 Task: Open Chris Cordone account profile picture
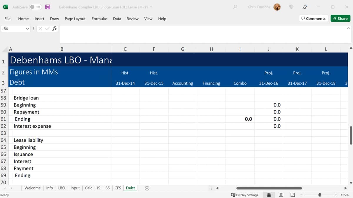277,7
